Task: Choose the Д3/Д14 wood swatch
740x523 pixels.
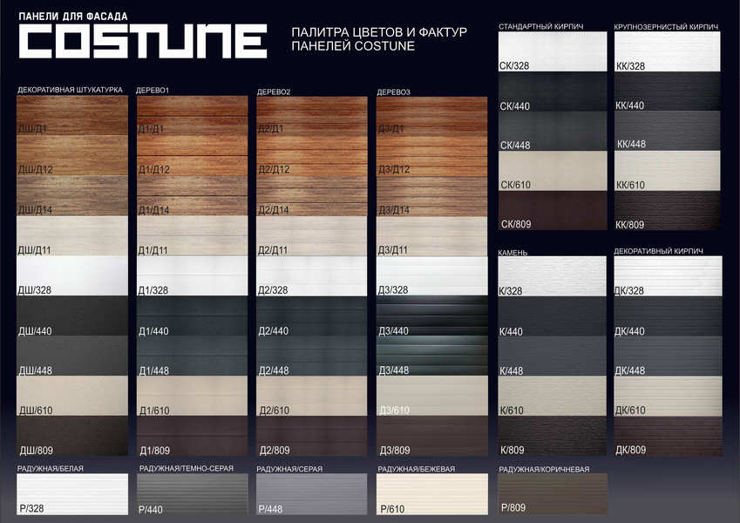Action: 431,196
